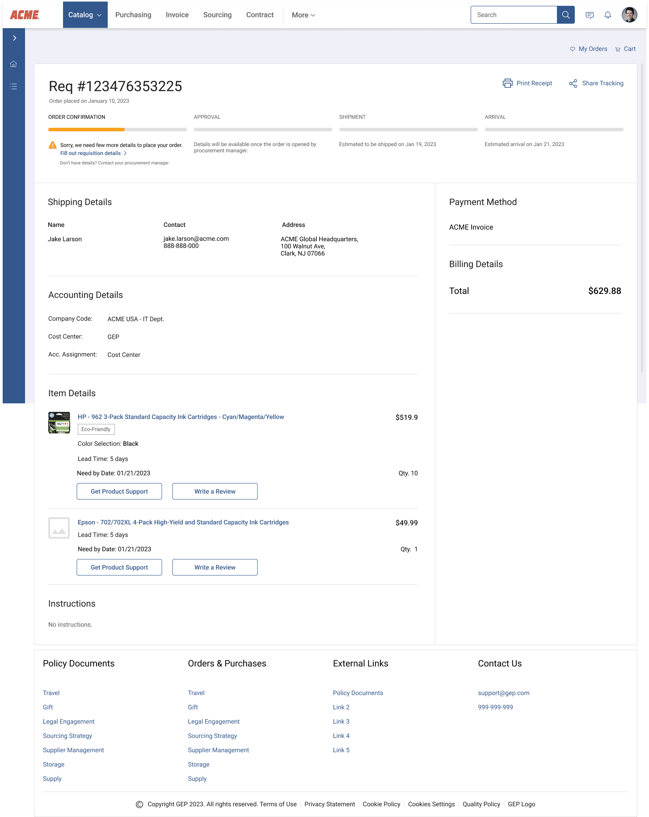Open the sidebar list menu icon
The height and width of the screenshot is (817, 649).
(x=13, y=86)
